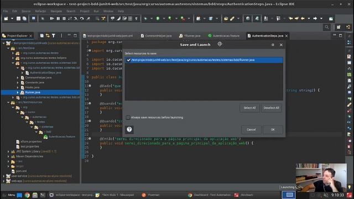This screenshot has width=354, height=199.
Task: Open the File menu
Action: 6,11
